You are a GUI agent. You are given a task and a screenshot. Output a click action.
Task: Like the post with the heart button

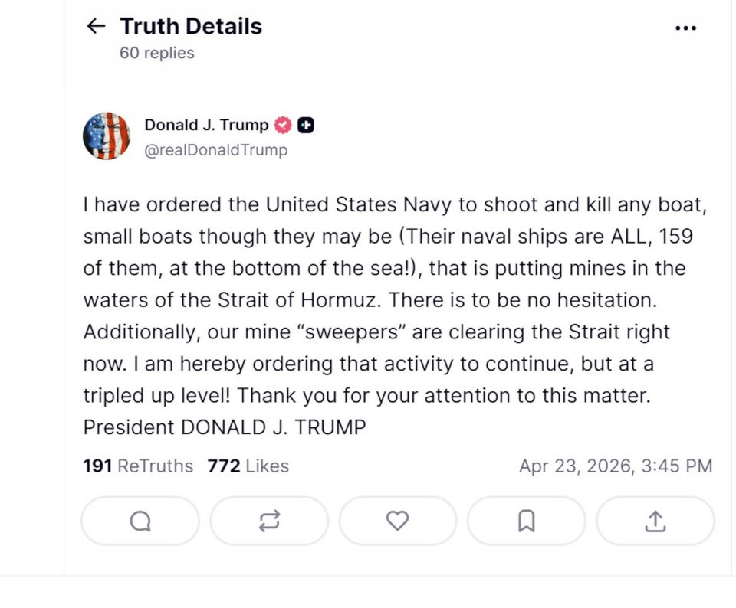[397, 521]
